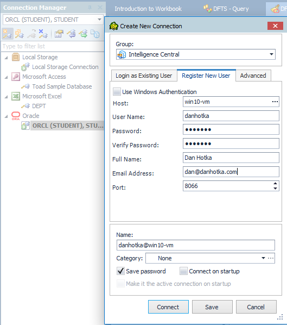
Task: Click the User Name input field
Action: pyautogui.click(x=231, y=116)
